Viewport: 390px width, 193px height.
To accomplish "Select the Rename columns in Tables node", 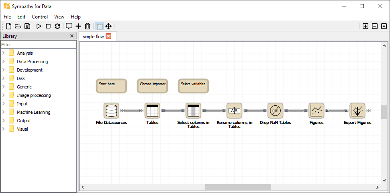I will [x=234, y=111].
